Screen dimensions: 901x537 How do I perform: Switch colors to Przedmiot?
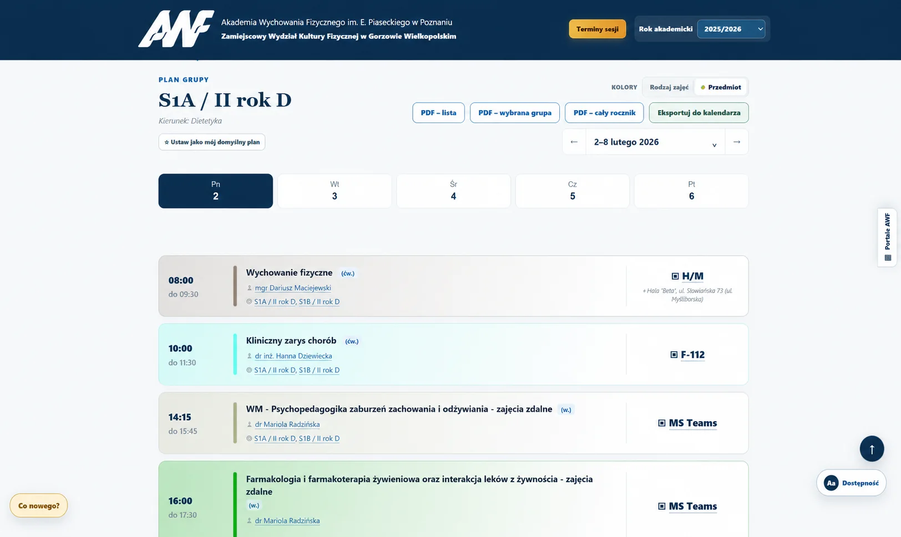tap(721, 87)
